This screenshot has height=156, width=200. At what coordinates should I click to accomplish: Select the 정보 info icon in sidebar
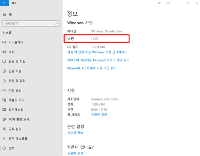pyautogui.click(x=4, y=148)
